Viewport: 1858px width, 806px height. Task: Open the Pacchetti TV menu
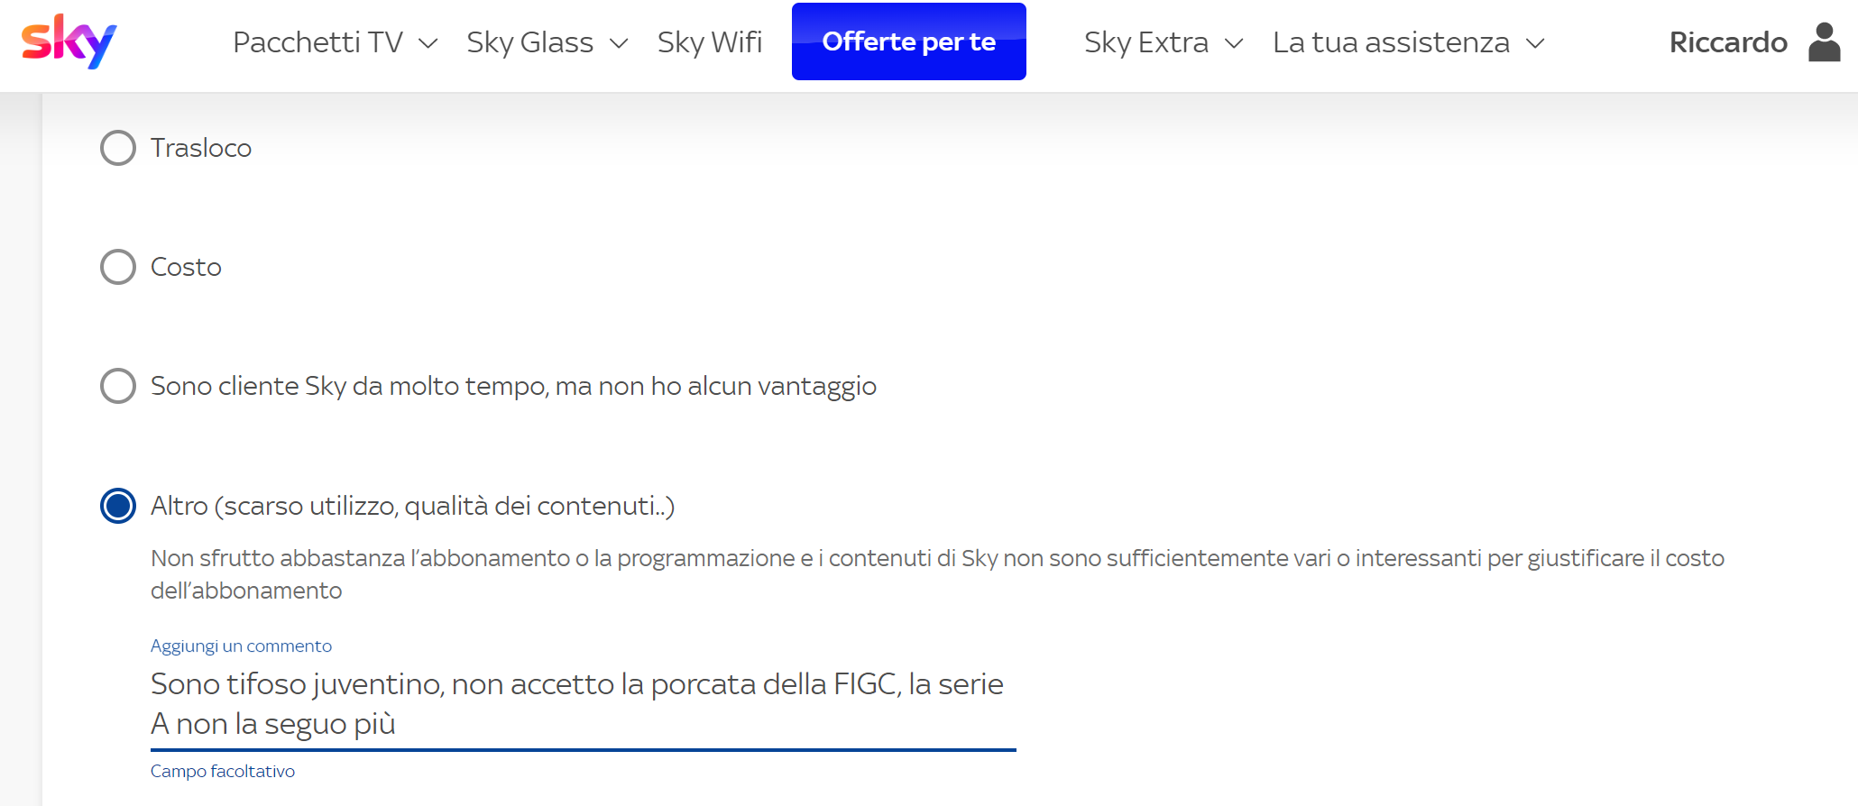(317, 42)
